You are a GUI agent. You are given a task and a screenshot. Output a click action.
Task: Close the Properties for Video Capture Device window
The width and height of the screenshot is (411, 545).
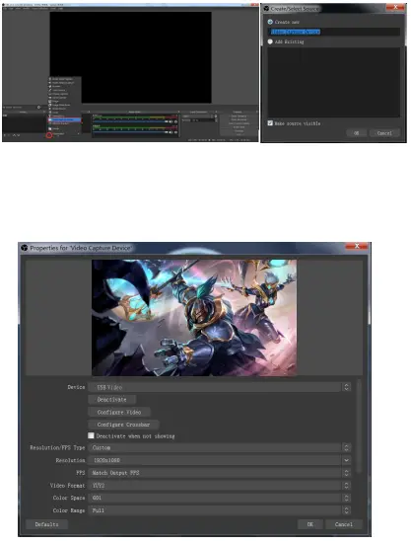(357, 246)
